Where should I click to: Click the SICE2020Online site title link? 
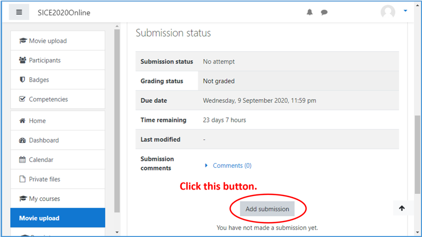click(x=64, y=13)
